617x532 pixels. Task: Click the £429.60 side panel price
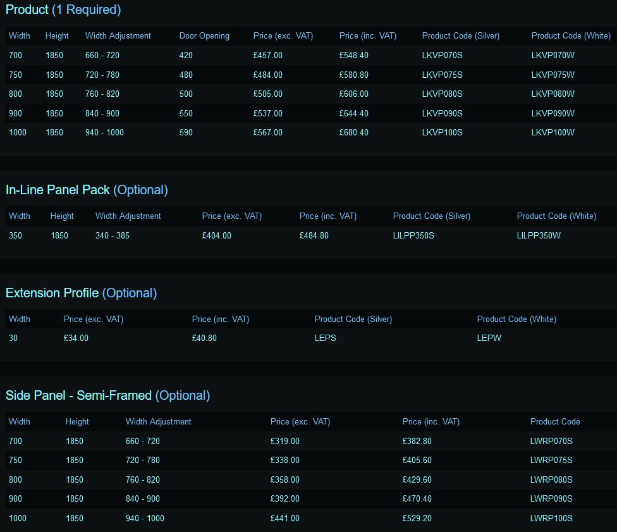coord(417,480)
